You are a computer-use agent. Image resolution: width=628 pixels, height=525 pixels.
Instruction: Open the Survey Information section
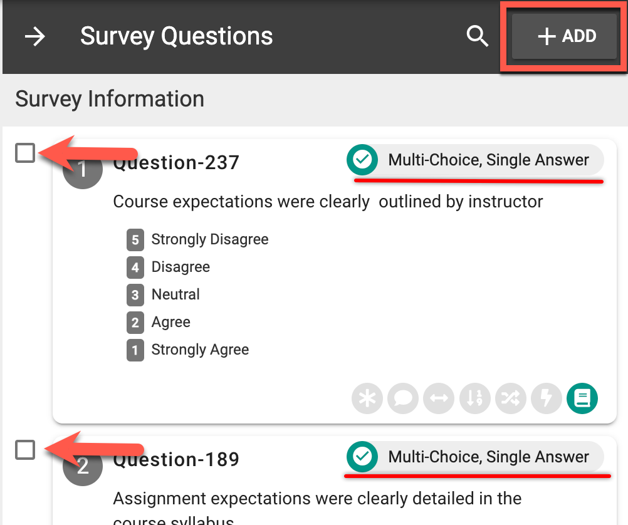pyautogui.click(x=110, y=99)
